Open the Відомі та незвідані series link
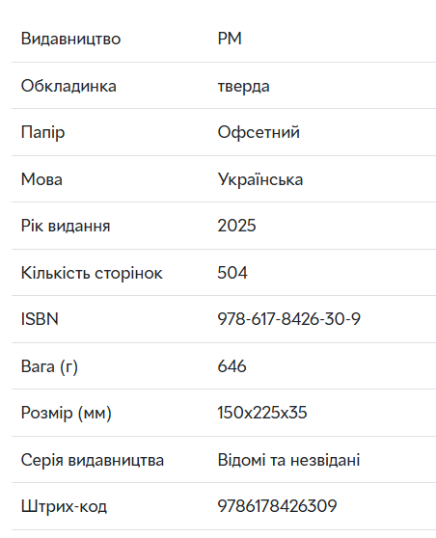The image size is (436, 538). [x=288, y=460]
